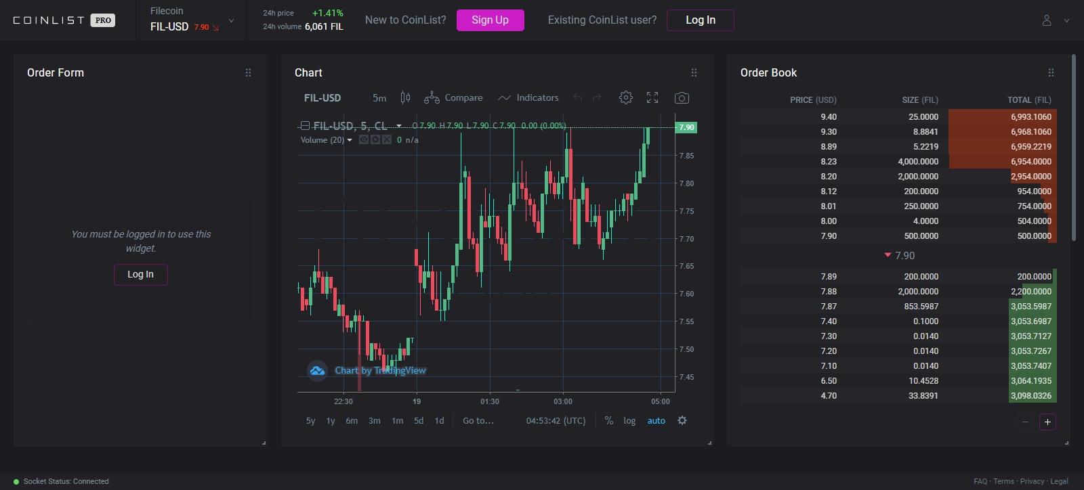Click the FIL-USD symbol in chart toolbar
This screenshot has height=490, width=1084.
pyautogui.click(x=322, y=98)
